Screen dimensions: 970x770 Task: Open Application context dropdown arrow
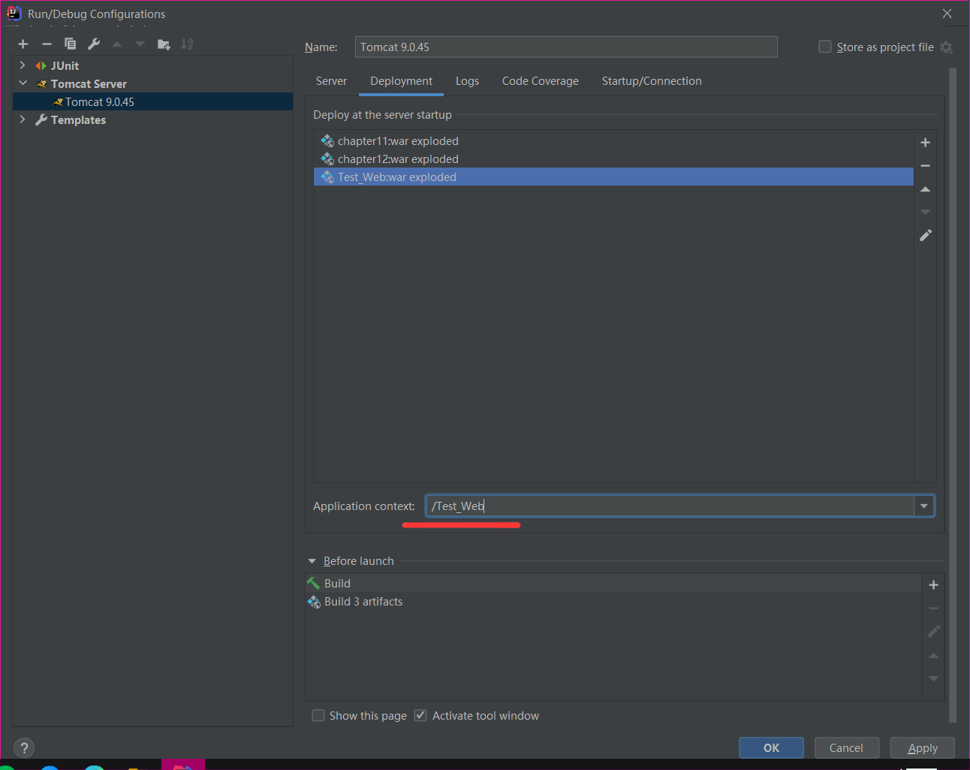[x=923, y=506]
